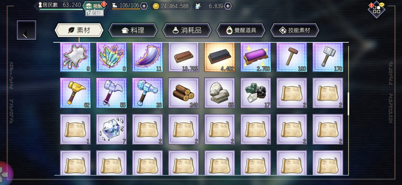Screen dimensions: 402x185
Task: Open the 技能素材 tab
Action: [295, 30]
